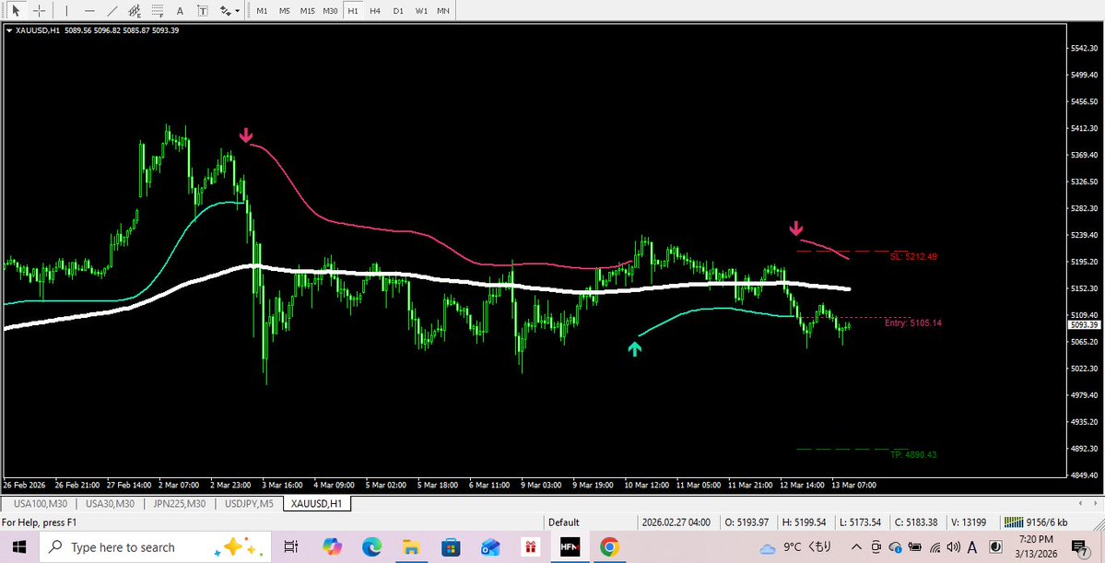Screen dimensions: 1105x563
Task: Click the C: 5183.38 status value
Action: coord(917,522)
